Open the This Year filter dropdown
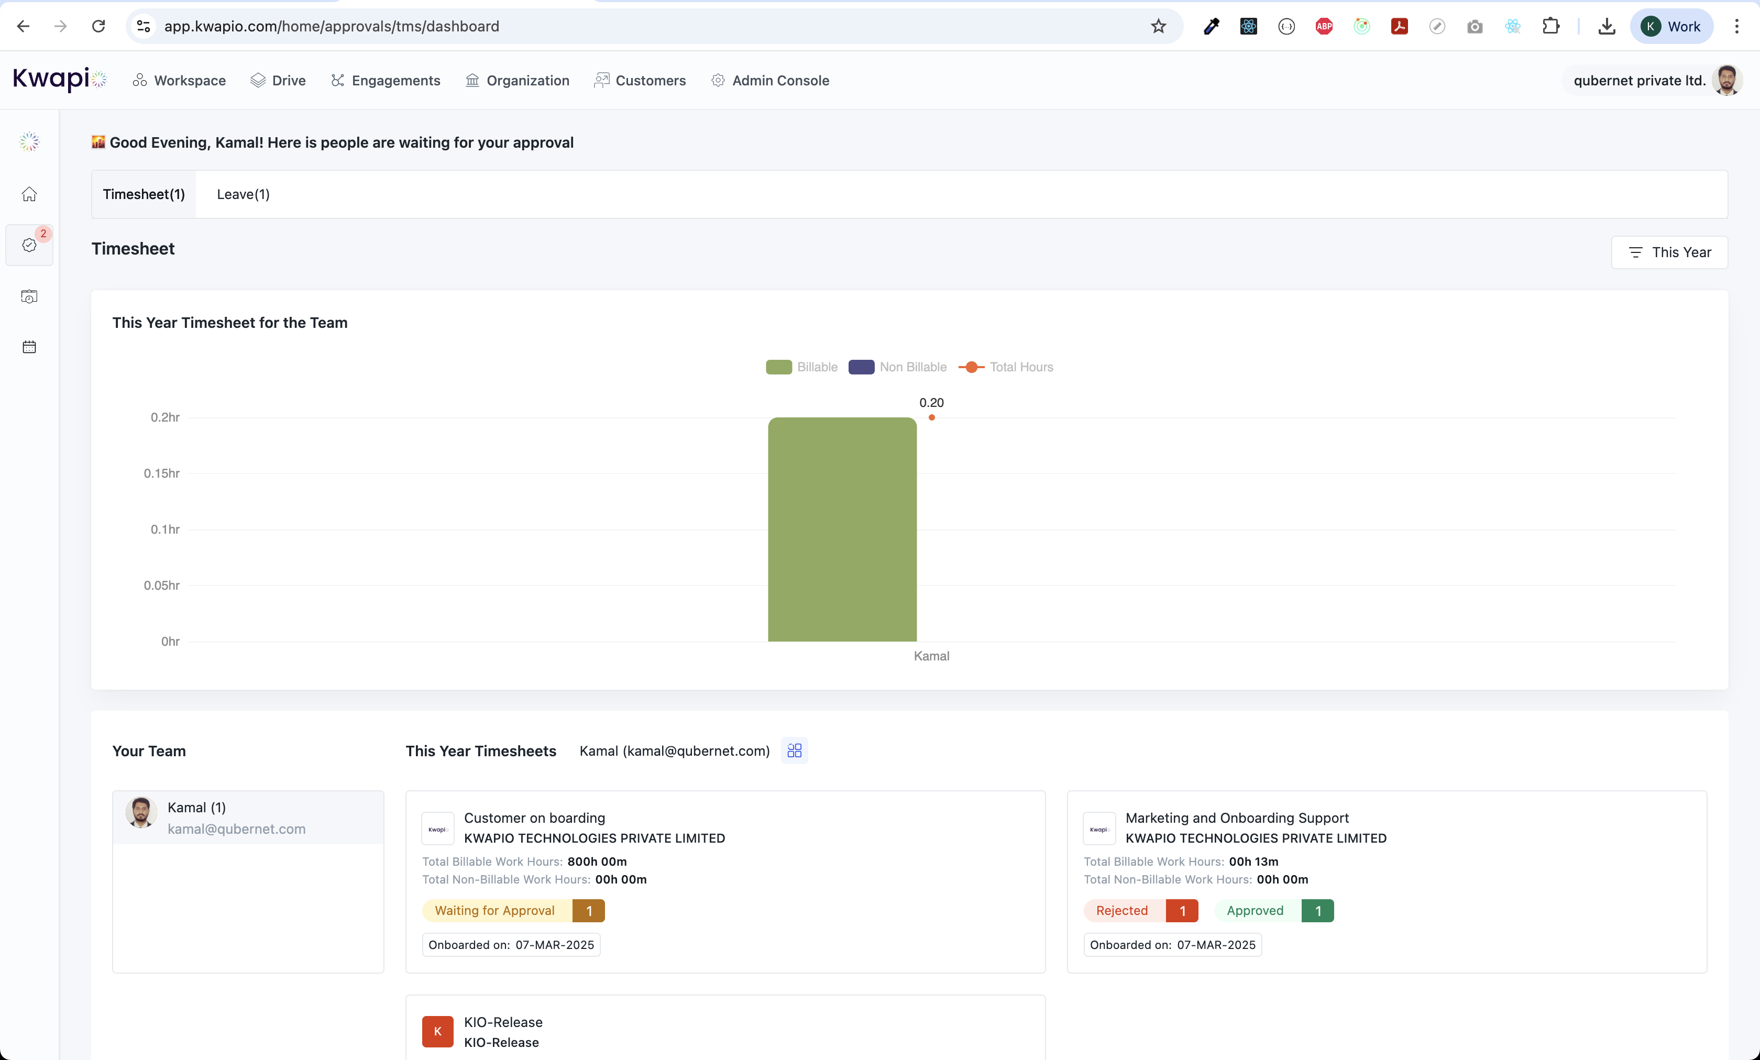The image size is (1760, 1060). [1669, 252]
